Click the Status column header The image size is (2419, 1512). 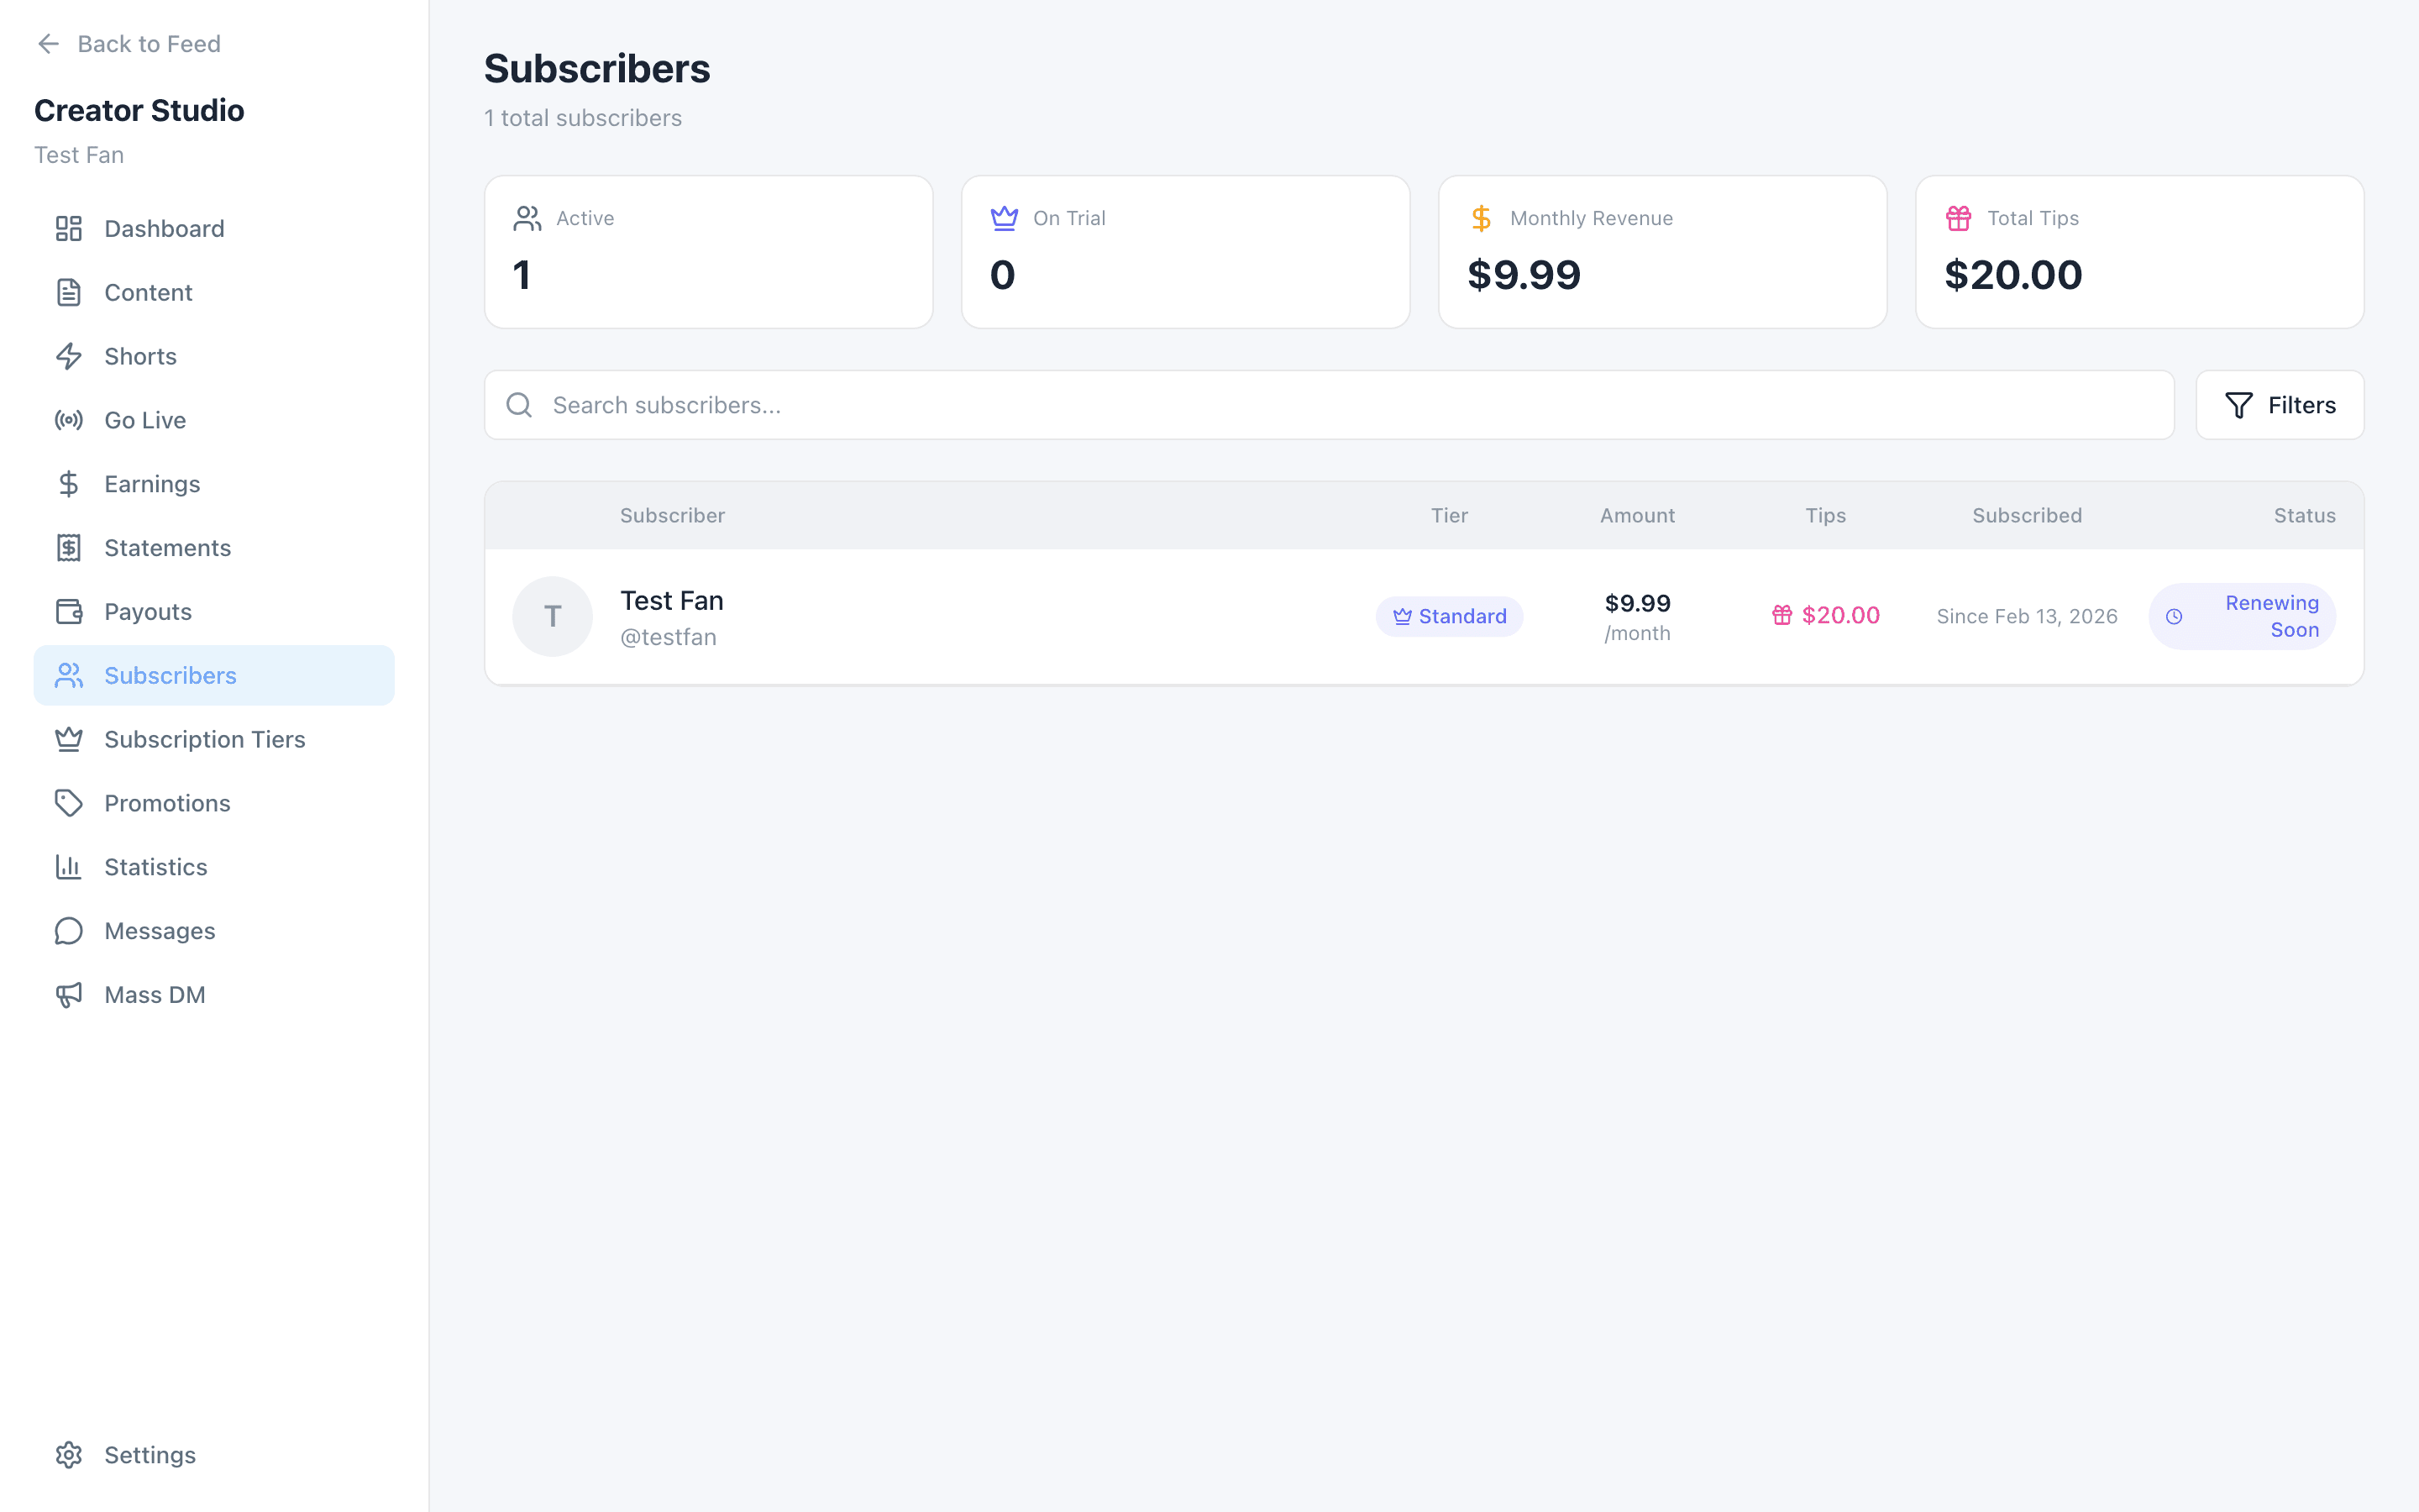point(2305,516)
